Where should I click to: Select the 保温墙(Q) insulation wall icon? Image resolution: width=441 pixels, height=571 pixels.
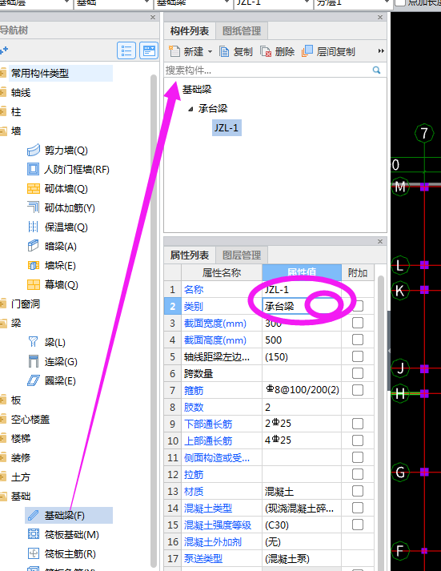(34, 227)
